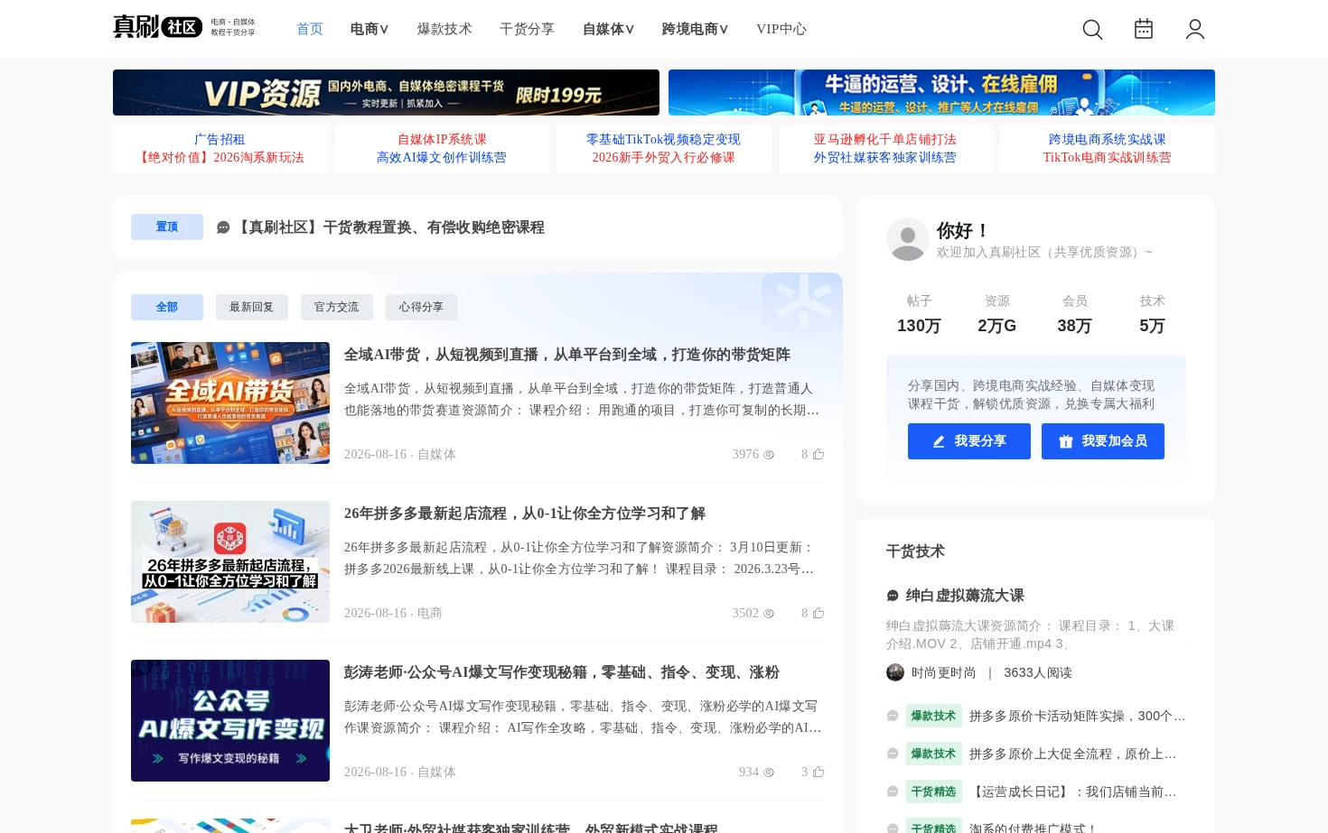Open 淘系的付费推广模式 sidebar item
Screen dimensions: 1328x833
tap(1033, 827)
